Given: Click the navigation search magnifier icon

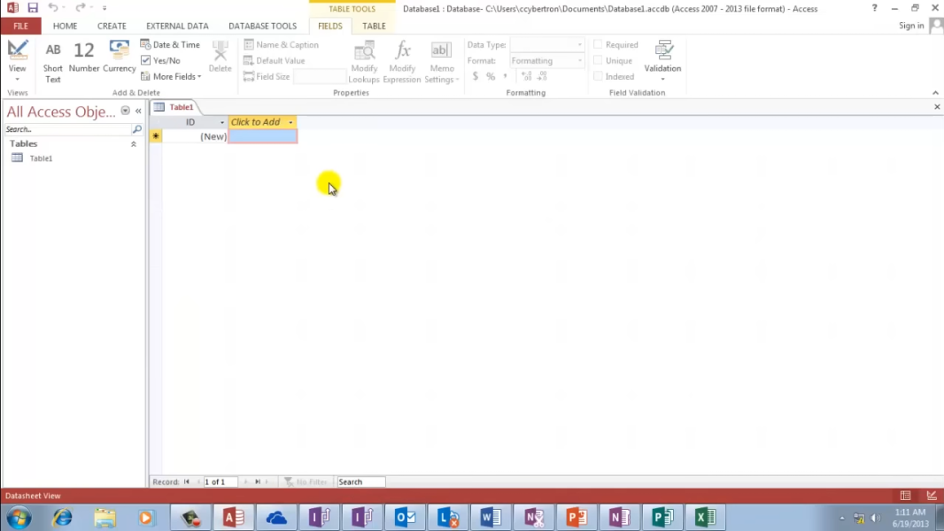Looking at the screenshot, I should 136,129.
